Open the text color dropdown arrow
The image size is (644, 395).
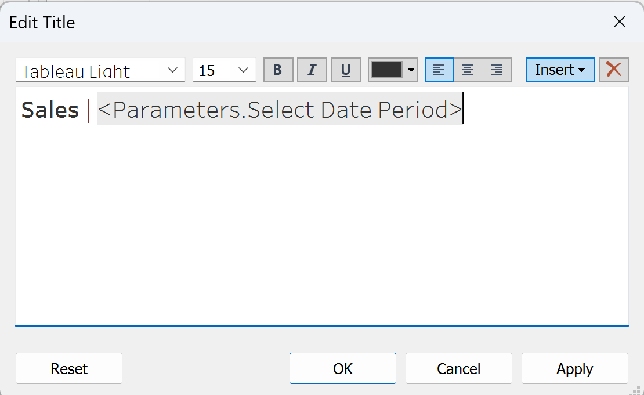tap(411, 70)
